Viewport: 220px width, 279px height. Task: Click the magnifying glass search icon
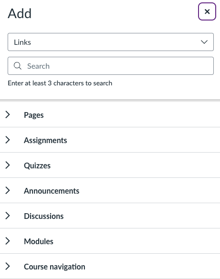[x=18, y=66]
